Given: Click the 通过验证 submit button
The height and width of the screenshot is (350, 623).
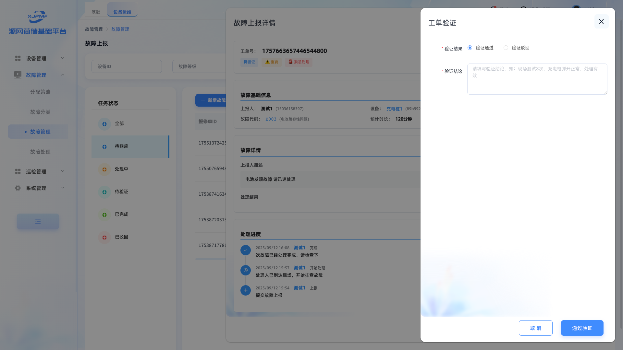Looking at the screenshot, I should 582,328.
